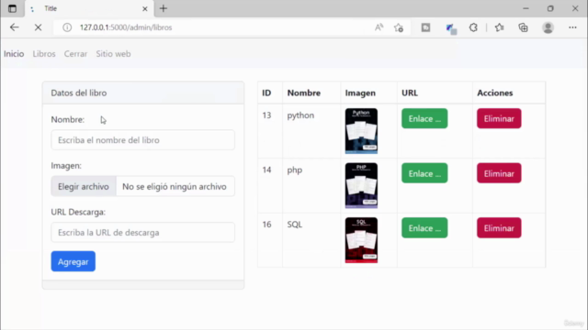
Task: Click the blue Agregar button
Action: (73, 261)
